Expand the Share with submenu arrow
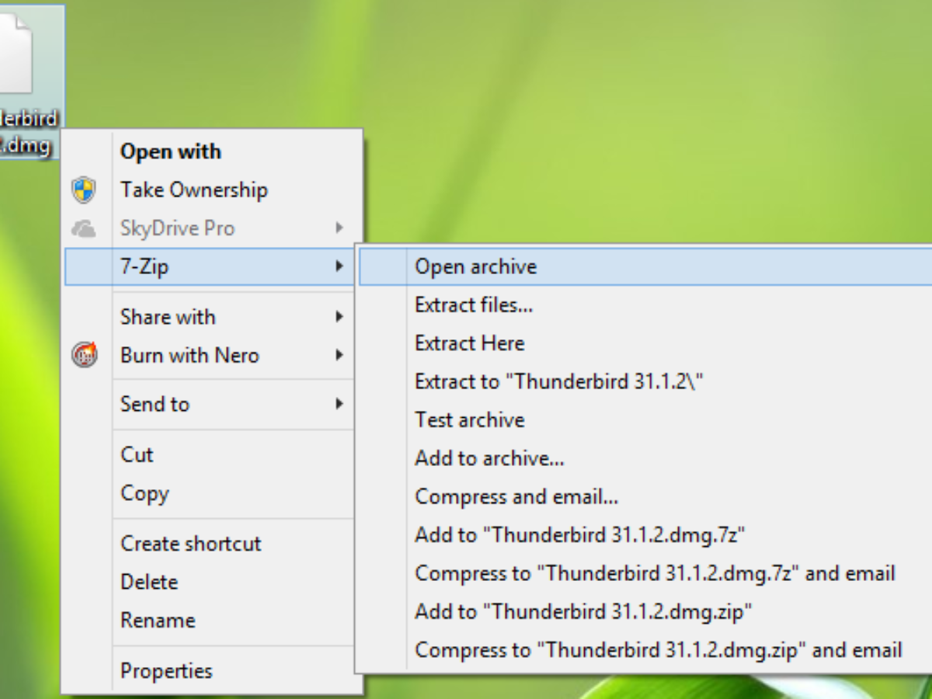 (x=339, y=317)
